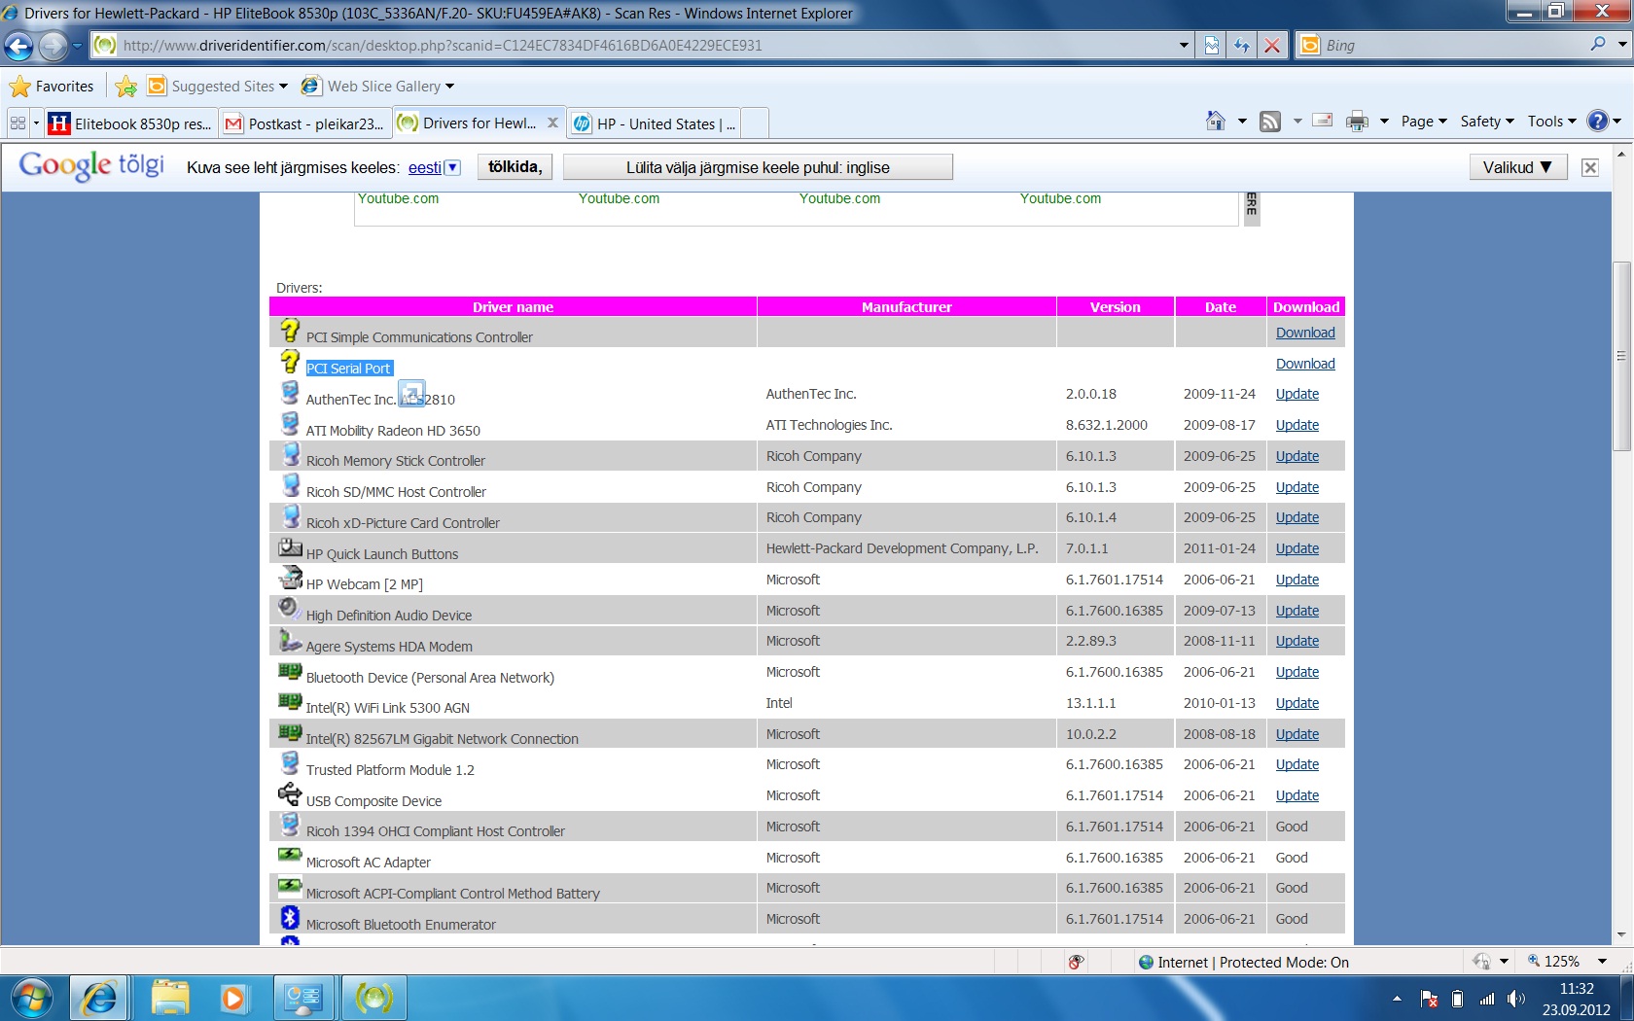Click Download link for PCI Serial Port
Viewport: 1634px width, 1021px height.
(1305, 364)
